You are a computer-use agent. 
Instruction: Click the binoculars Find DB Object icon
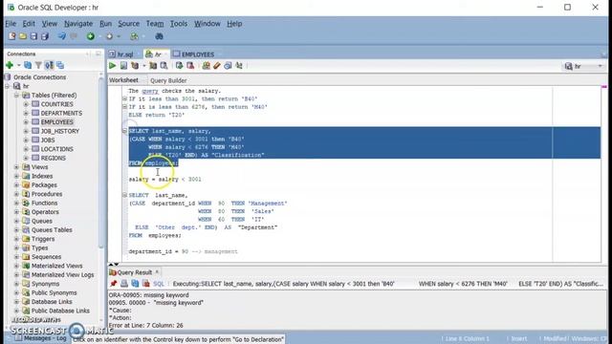click(x=159, y=36)
